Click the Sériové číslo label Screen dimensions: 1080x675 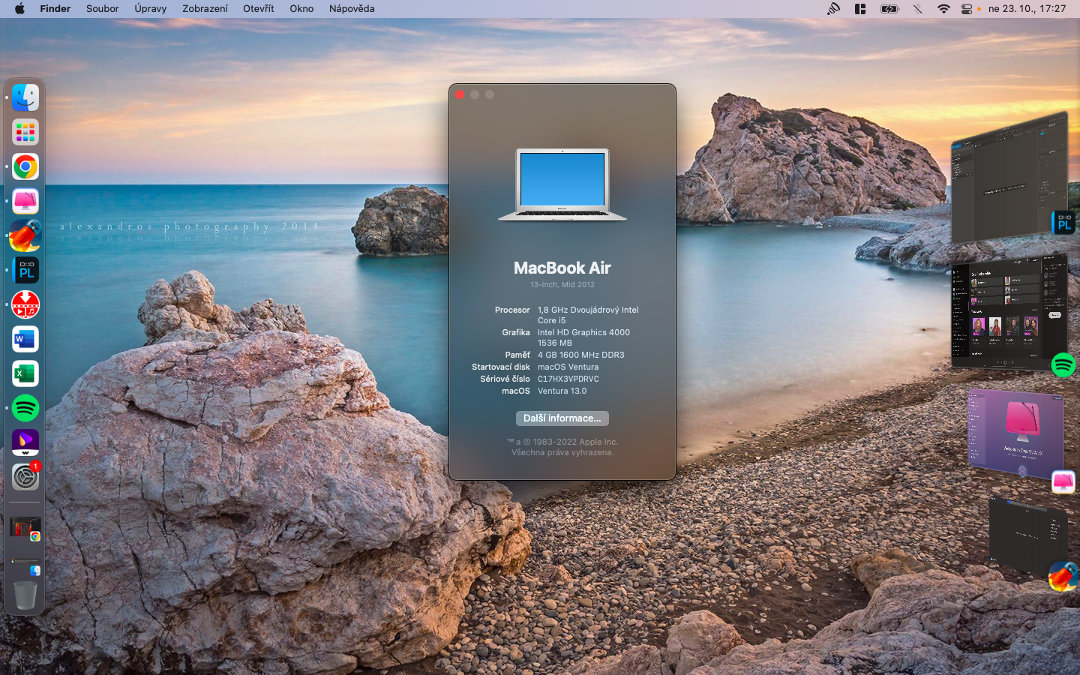[505, 379]
